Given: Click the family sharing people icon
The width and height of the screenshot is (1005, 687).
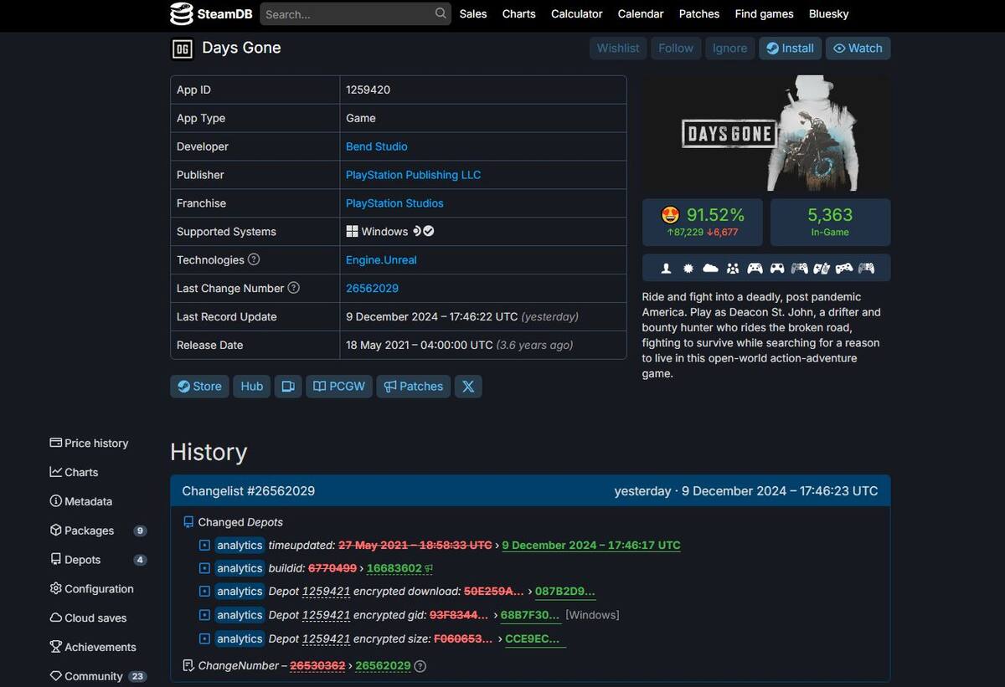Looking at the screenshot, I should point(733,268).
